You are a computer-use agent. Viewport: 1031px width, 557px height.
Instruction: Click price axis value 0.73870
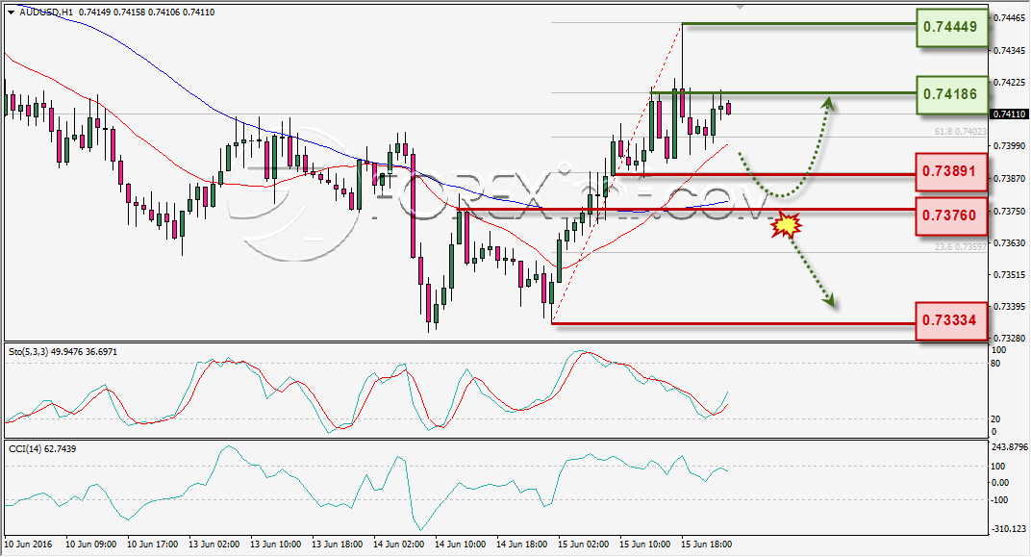pyautogui.click(x=1009, y=178)
